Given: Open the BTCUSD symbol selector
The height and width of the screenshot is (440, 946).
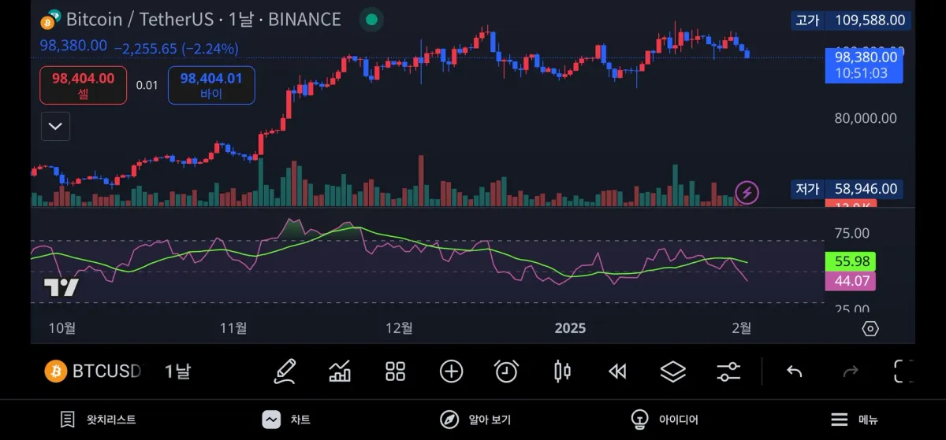Looking at the screenshot, I should tap(93, 371).
